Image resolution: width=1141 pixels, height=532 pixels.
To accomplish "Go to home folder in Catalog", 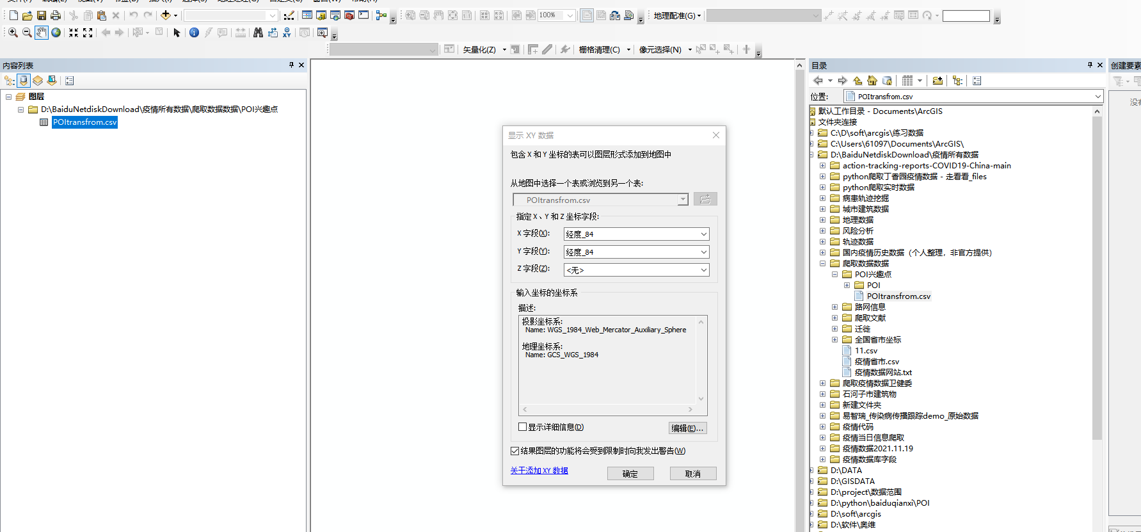I will click(x=872, y=81).
